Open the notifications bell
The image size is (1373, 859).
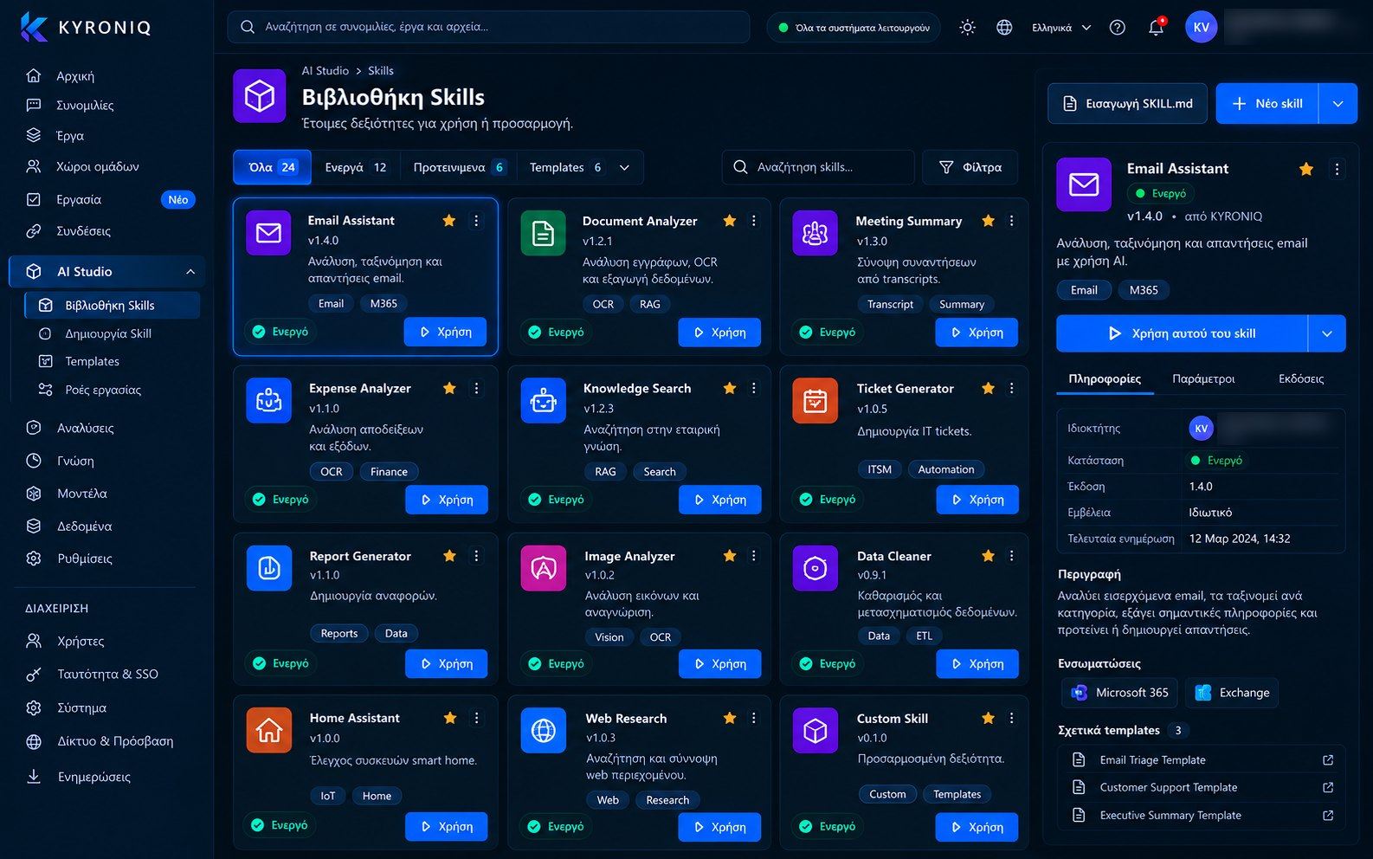[x=1156, y=28]
